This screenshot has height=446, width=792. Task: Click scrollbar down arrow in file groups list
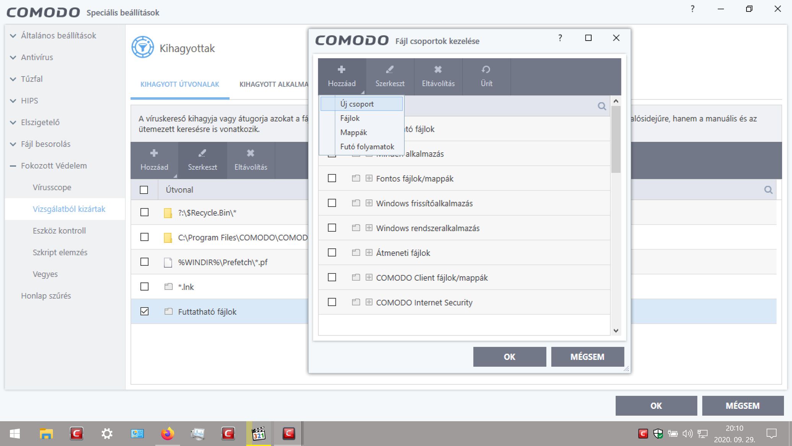pos(616,331)
